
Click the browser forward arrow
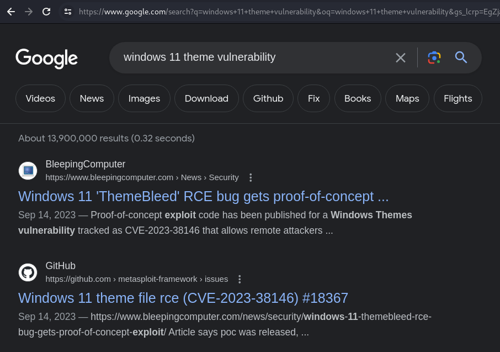pyautogui.click(x=29, y=12)
